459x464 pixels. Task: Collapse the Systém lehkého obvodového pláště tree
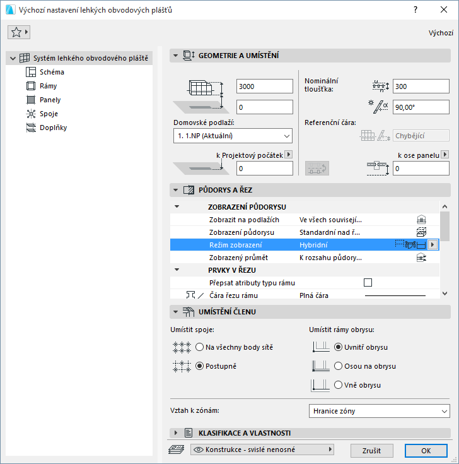pos(13,58)
